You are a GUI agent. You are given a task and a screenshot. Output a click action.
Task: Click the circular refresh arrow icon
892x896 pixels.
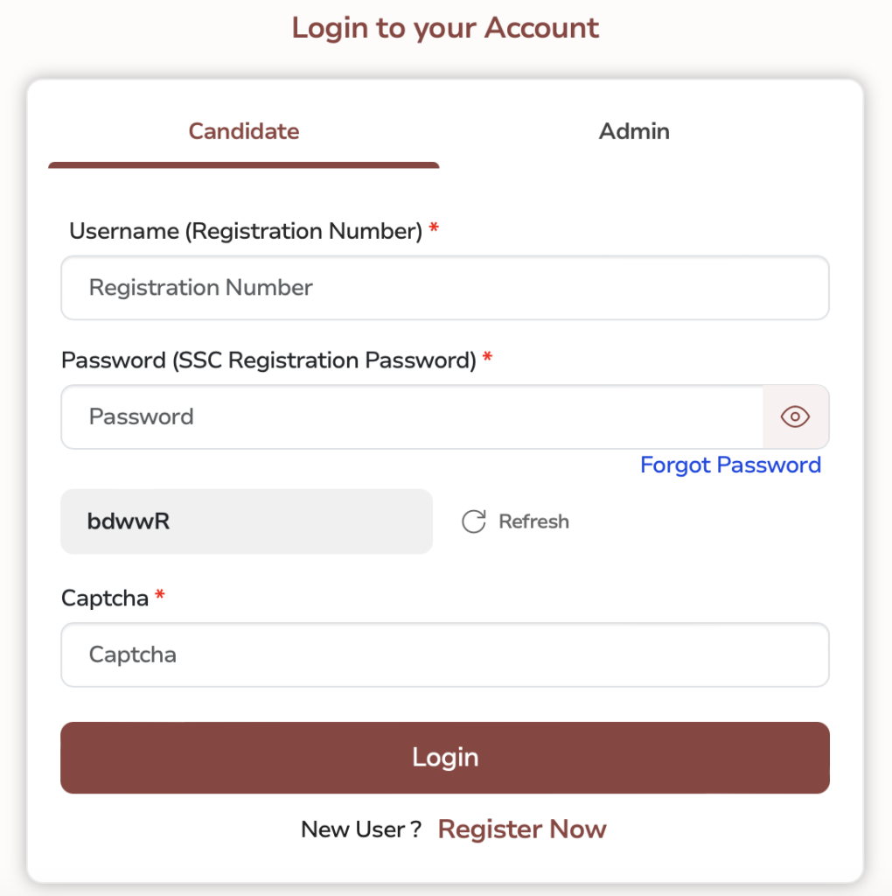pos(472,521)
